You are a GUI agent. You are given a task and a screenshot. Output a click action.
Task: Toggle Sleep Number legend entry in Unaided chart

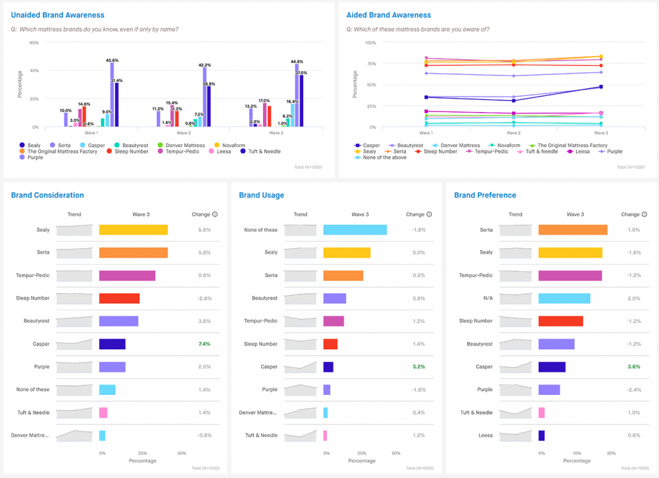[x=127, y=151]
